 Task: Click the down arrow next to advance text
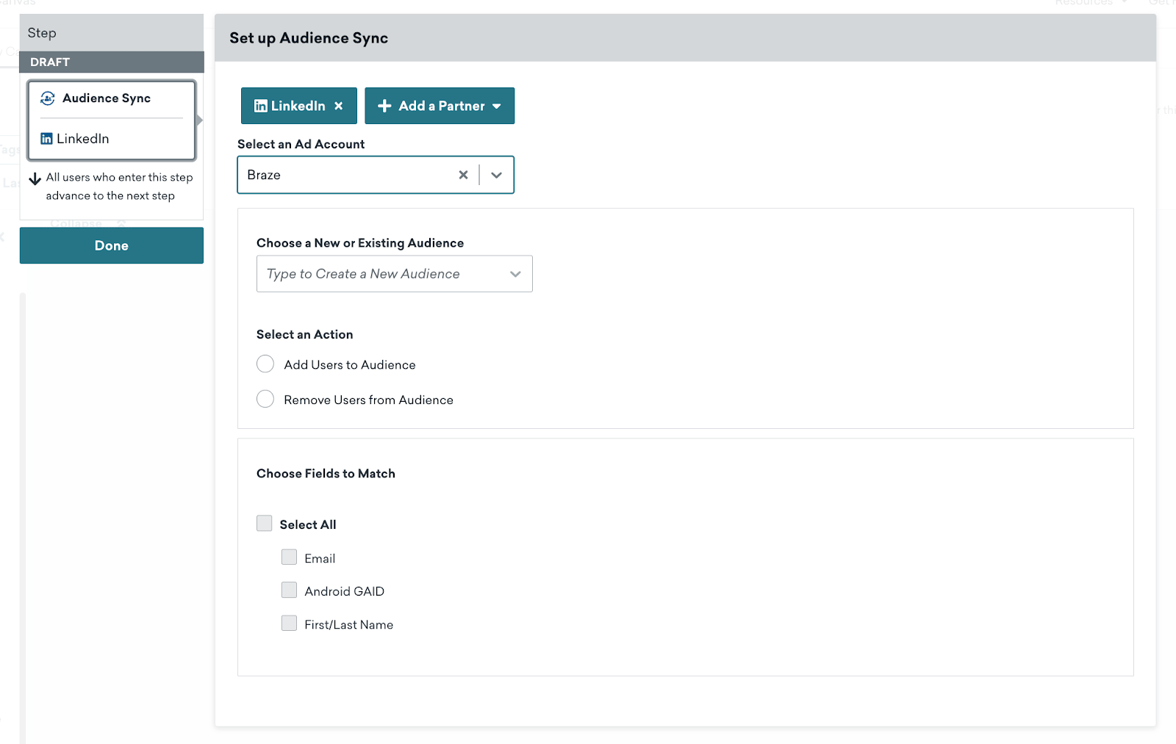point(35,178)
